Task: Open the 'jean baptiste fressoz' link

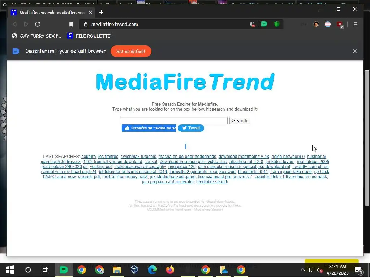Action: [x=61, y=162]
